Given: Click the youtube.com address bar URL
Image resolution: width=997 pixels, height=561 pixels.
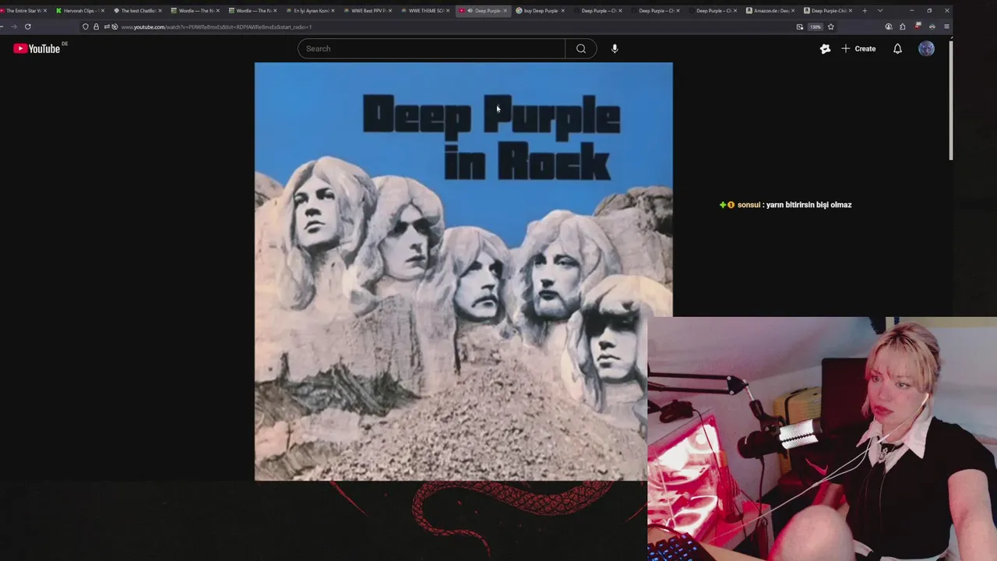Looking at the screenshot, I should pyautogui.click(x=217, y=26).
